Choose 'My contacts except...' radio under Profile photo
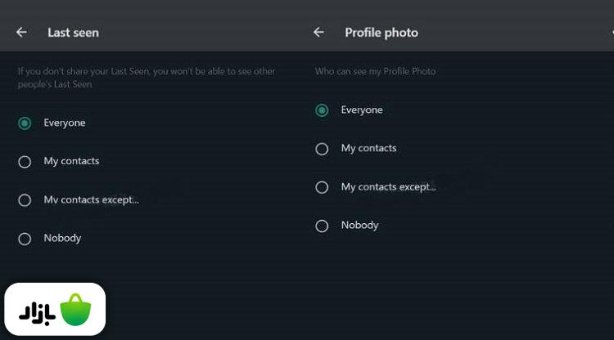 tap(322, 187)
